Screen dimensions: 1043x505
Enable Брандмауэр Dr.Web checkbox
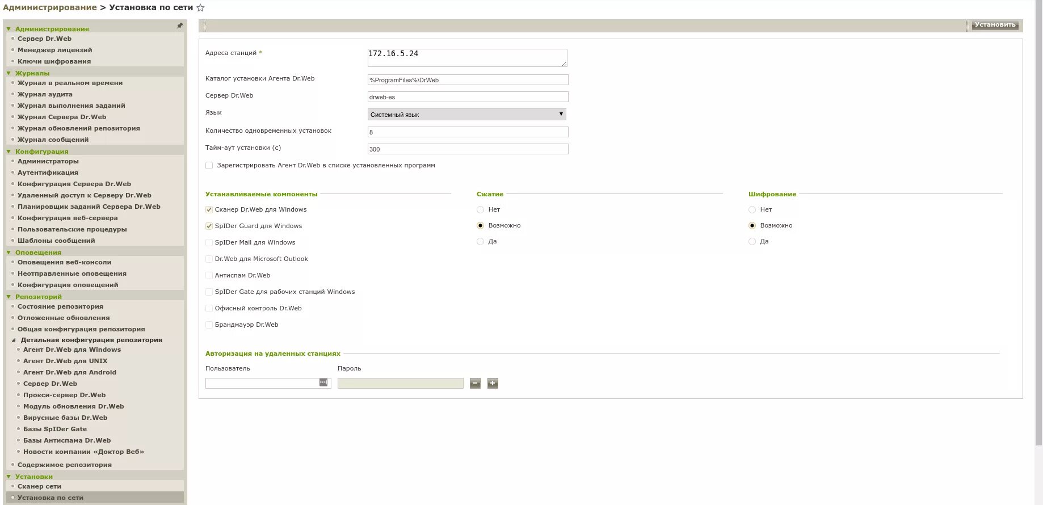point(209,325)
